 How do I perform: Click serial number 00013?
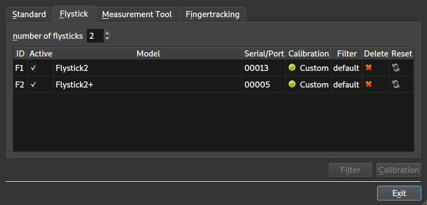coord(256,68)
